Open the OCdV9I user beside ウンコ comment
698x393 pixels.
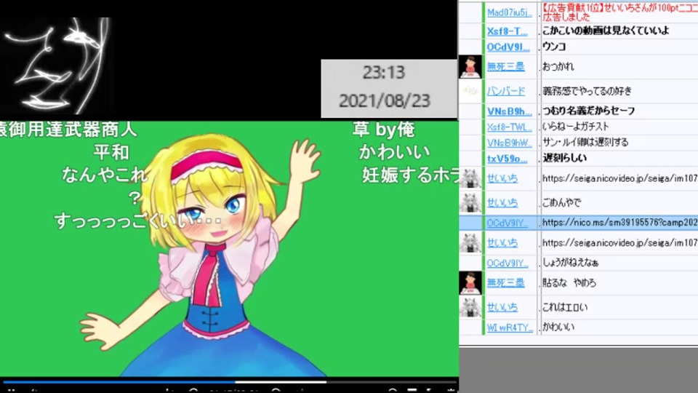[508, 47]
